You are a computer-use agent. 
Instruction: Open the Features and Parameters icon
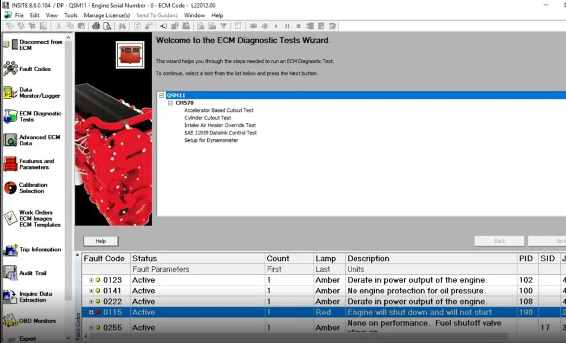(x=10, y=164)
